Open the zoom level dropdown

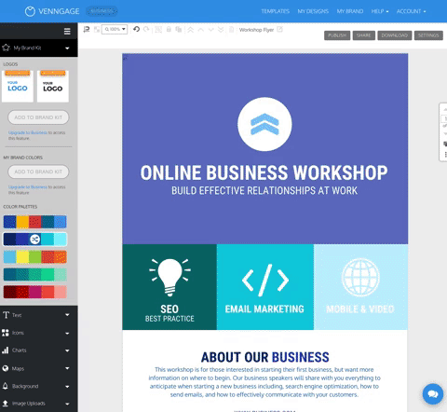tap(115, 29)
